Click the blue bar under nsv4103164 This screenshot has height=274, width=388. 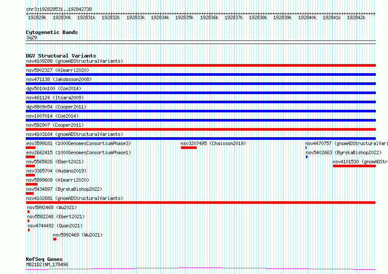click(201, 139)
